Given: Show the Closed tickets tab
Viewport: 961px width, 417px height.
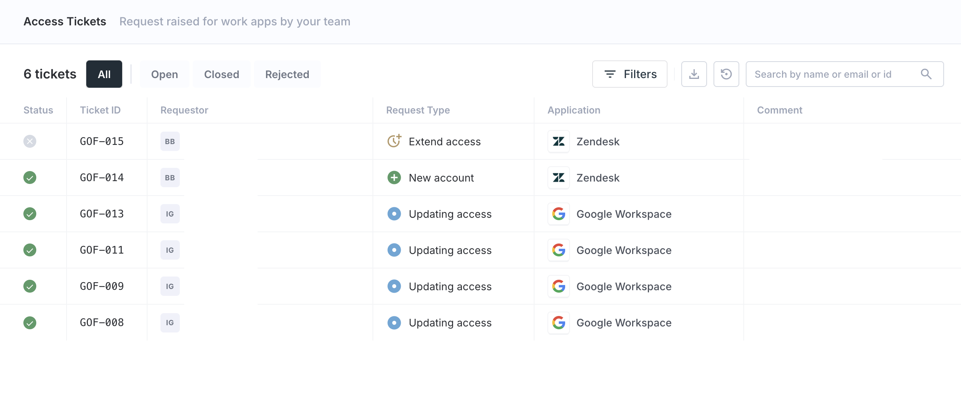Looking at the screenshot, I should click(x=221, y=74).
